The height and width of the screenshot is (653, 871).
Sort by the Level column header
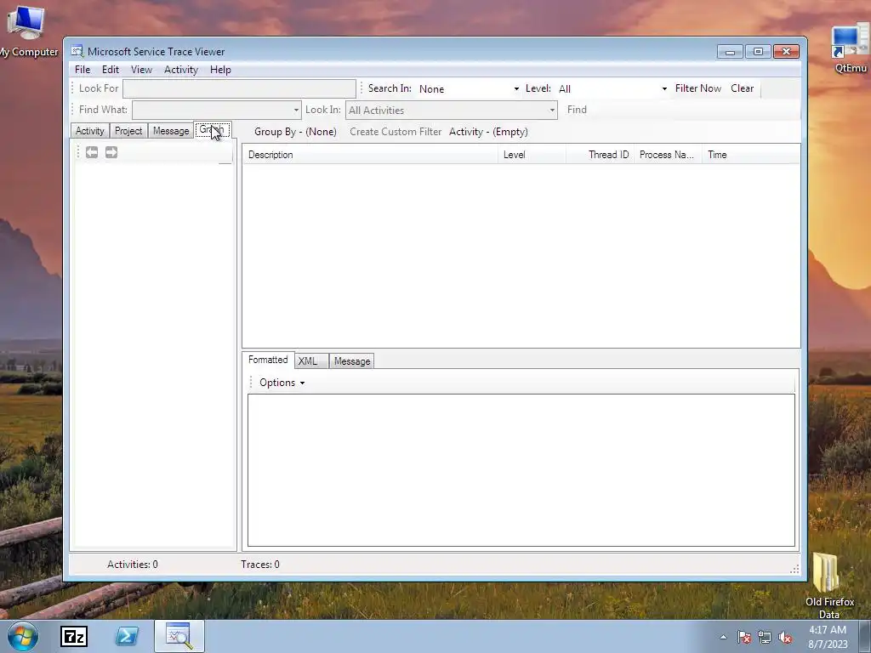[x=532, y=155]
